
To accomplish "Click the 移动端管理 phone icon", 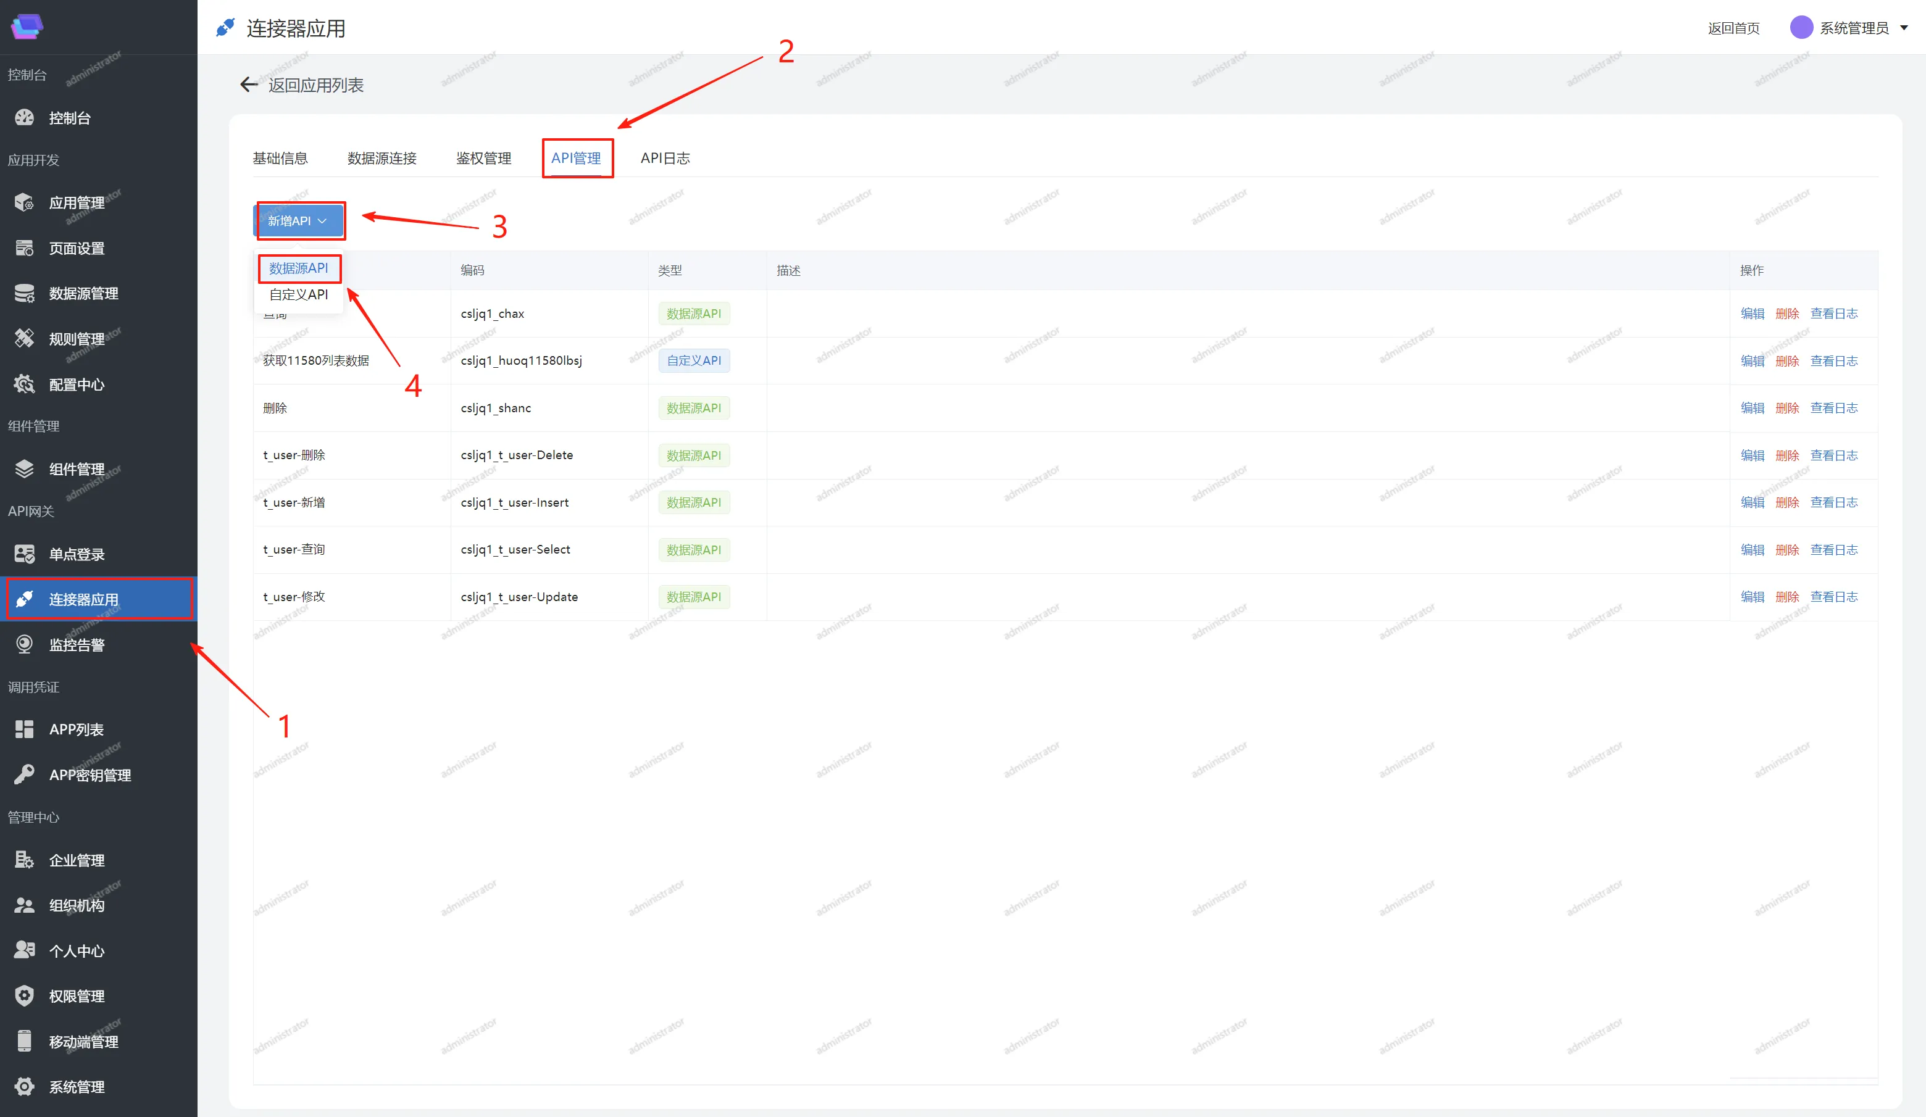I will 25,1041.
